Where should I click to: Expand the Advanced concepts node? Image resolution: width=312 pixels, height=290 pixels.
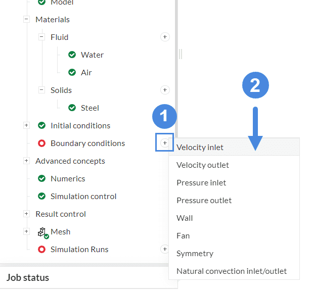point(26,161)
